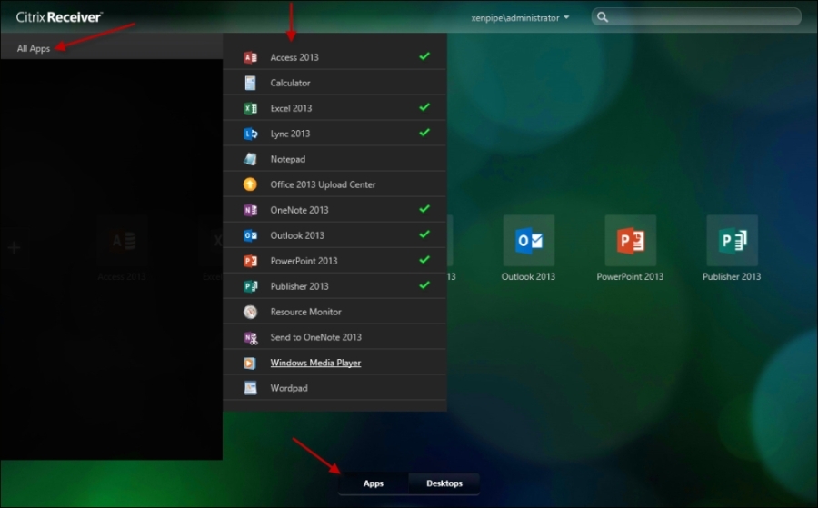
Task: Click the Resource Monitor icon
Action: pos(251,312)
